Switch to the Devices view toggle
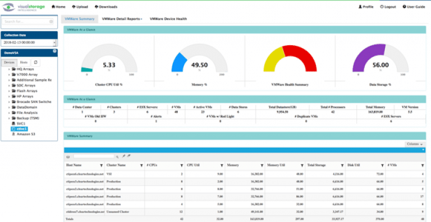 point(9,63)
